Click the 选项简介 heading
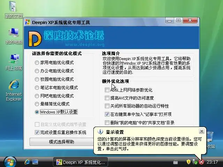Image resolution: width=223 pixels, height=167 pixels. pos(111,53)
